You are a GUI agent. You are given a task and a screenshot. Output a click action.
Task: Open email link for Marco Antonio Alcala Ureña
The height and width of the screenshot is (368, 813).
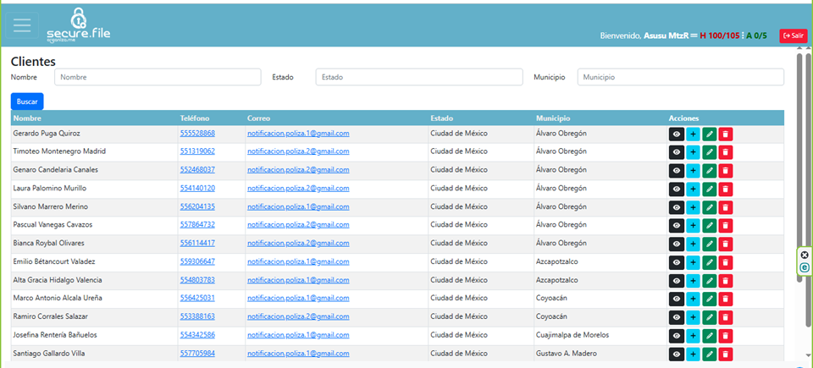pyautogui.click(x=298, y=299)
